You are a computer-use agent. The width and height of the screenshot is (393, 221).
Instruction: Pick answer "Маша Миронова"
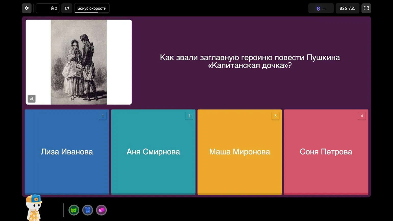coord(239,152)
